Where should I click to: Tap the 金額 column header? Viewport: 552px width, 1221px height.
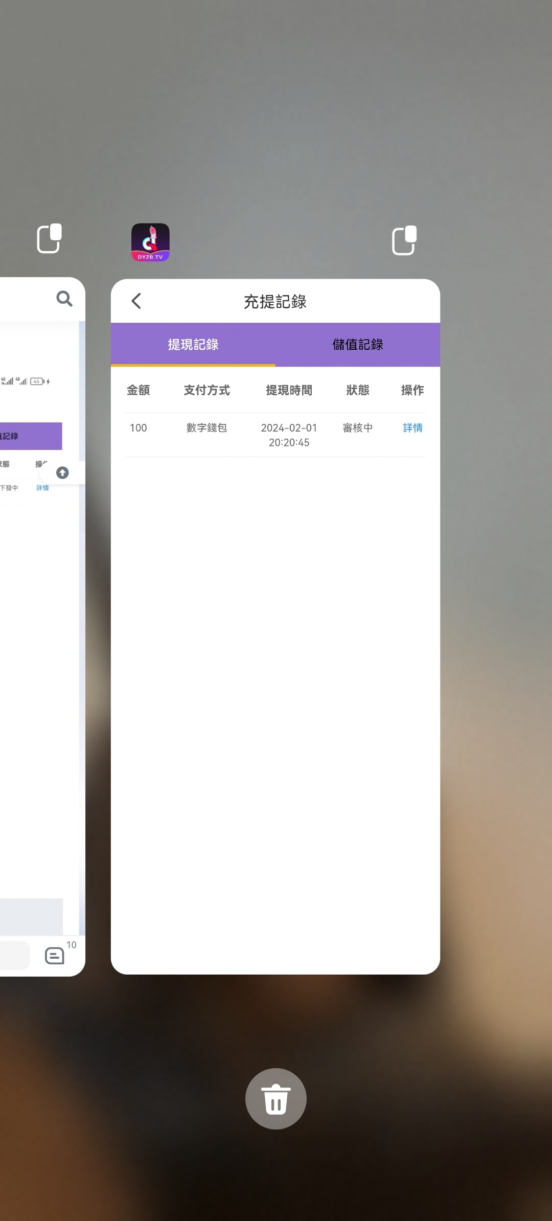[139, 390]
